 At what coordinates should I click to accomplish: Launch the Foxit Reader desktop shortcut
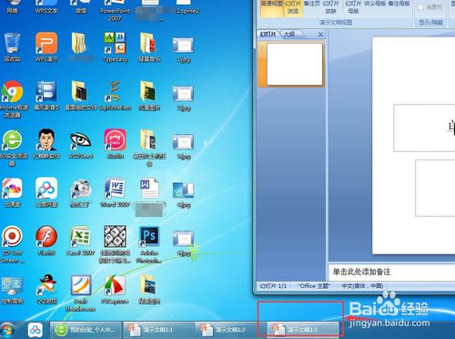pyautogui.click(x=80, y=293)
